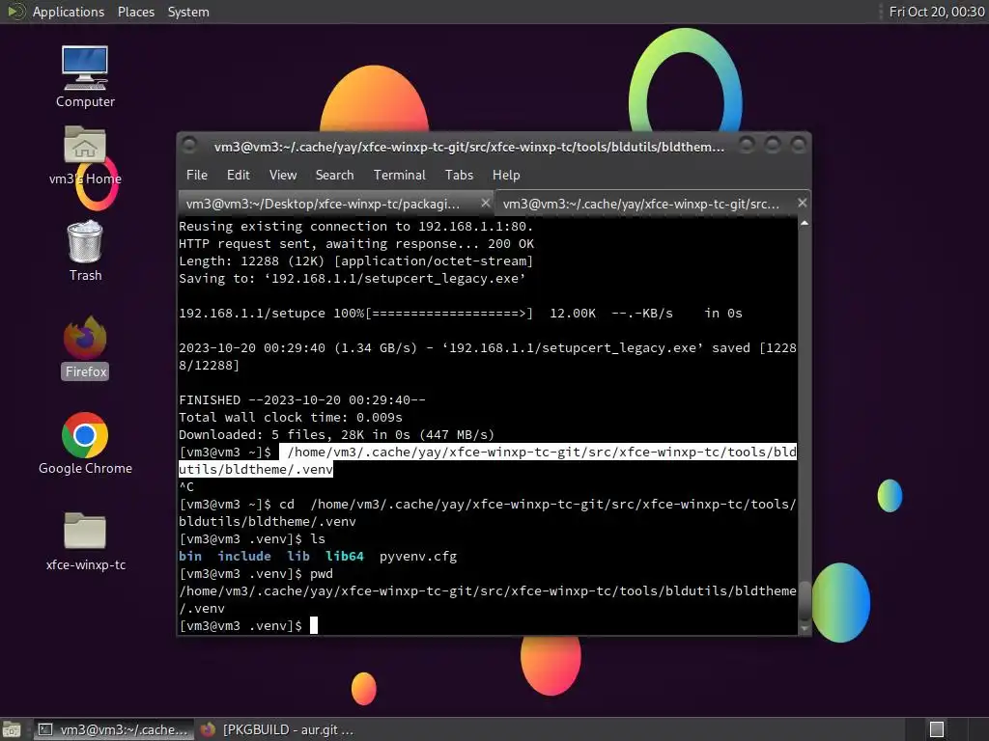
Task: Click the 'include' directory name in terminal
Action: (244, 557)
